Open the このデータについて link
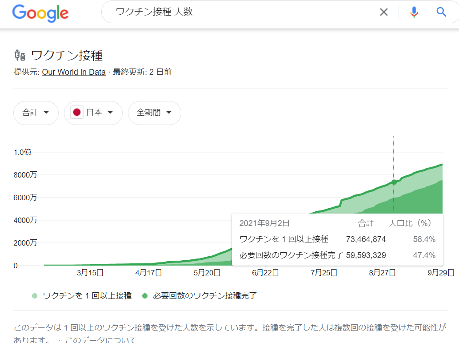The image size is (459, 343). pos(101,339)
